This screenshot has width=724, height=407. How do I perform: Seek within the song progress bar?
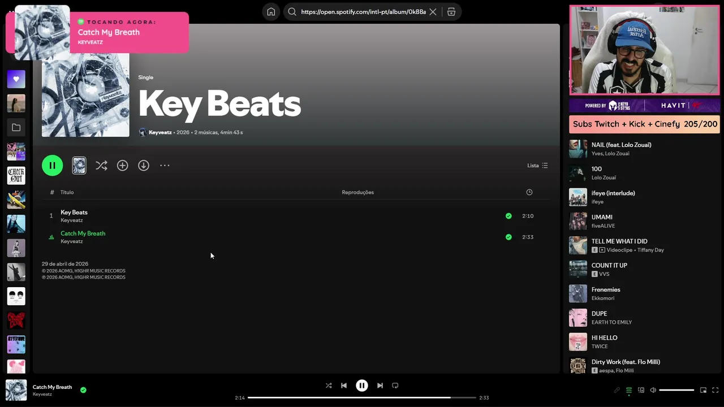coord(362,397)
